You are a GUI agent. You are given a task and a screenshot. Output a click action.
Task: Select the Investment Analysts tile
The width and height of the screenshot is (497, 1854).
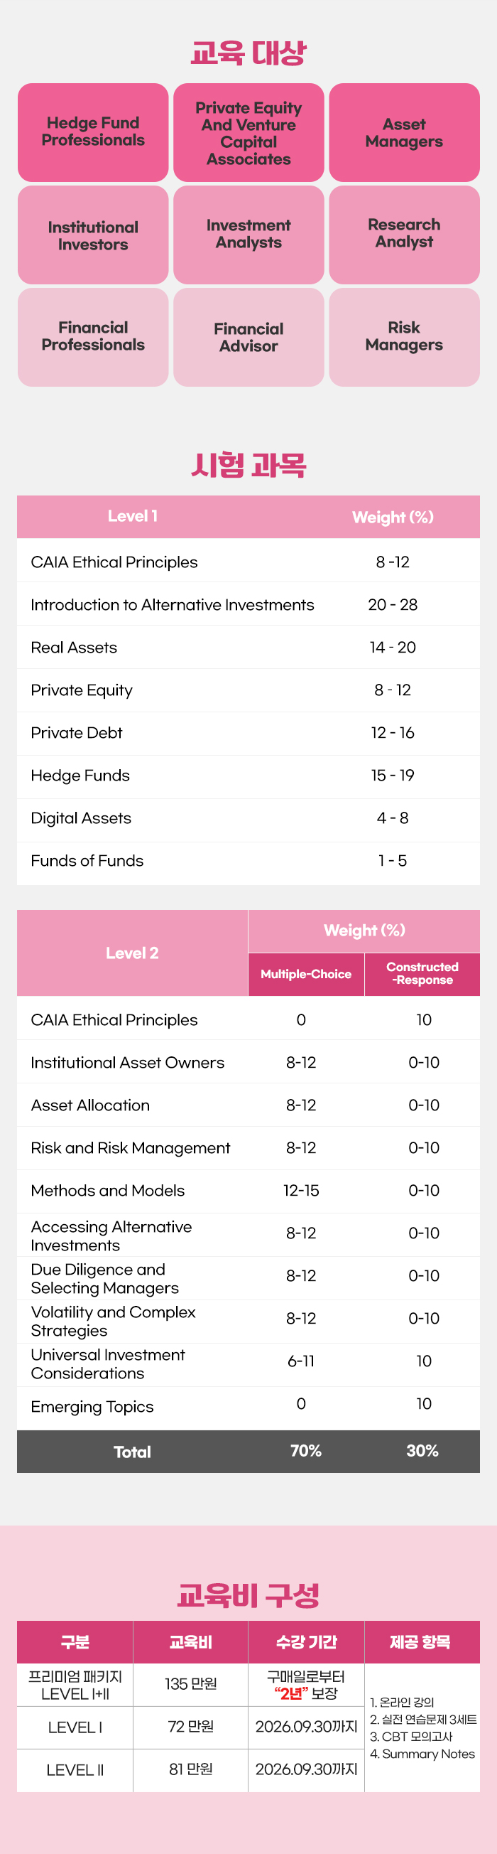click(x=248, y=235)
